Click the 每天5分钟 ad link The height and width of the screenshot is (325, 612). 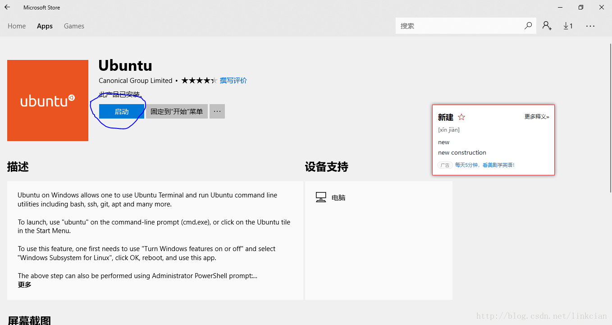point(484,165)
